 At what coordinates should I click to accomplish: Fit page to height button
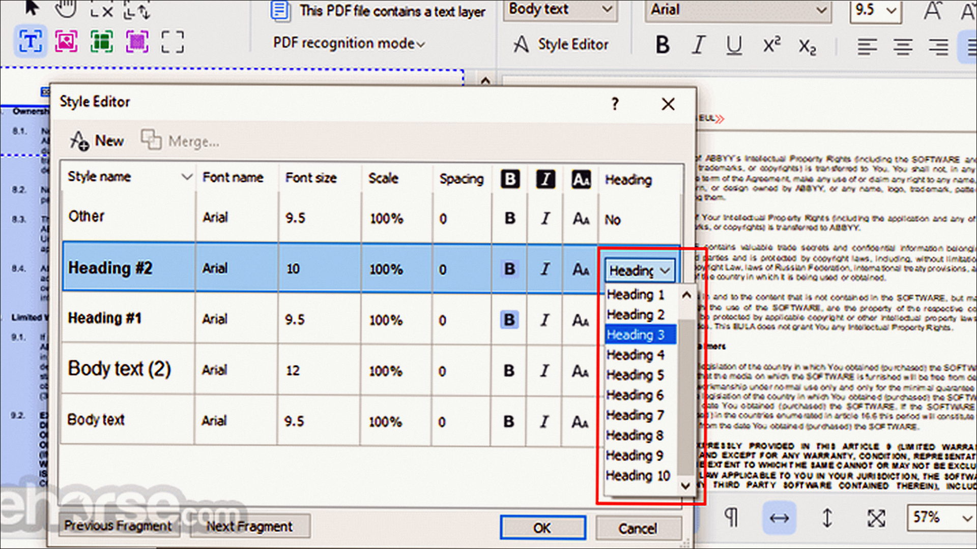(827, 518)
